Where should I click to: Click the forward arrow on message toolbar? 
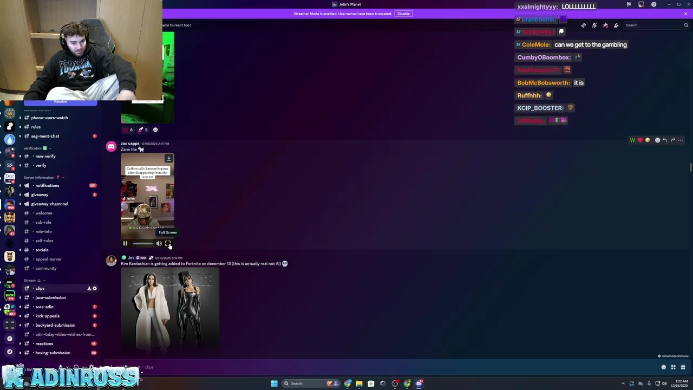coord(673,140)
